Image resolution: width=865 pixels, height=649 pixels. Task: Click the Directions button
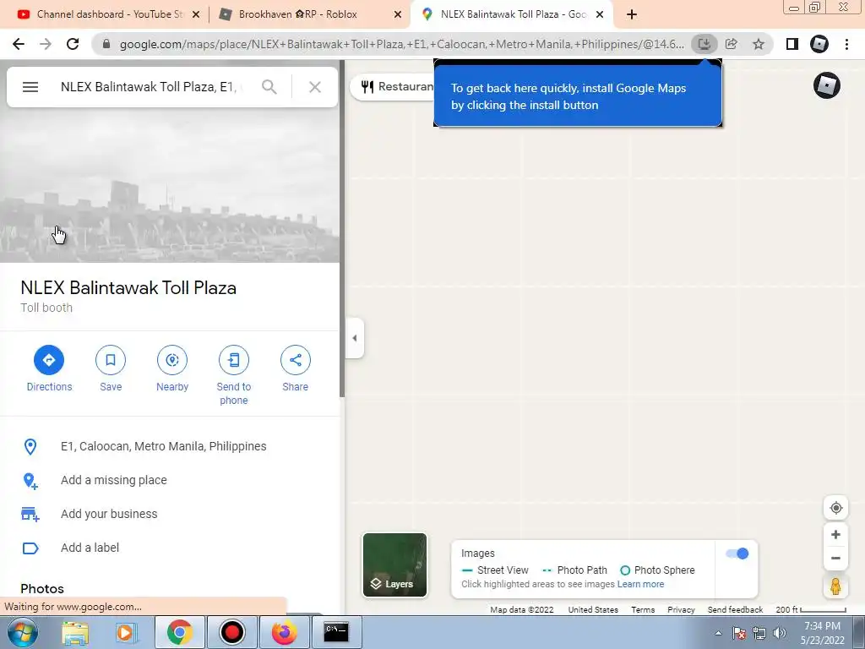(x=49, y=368)
